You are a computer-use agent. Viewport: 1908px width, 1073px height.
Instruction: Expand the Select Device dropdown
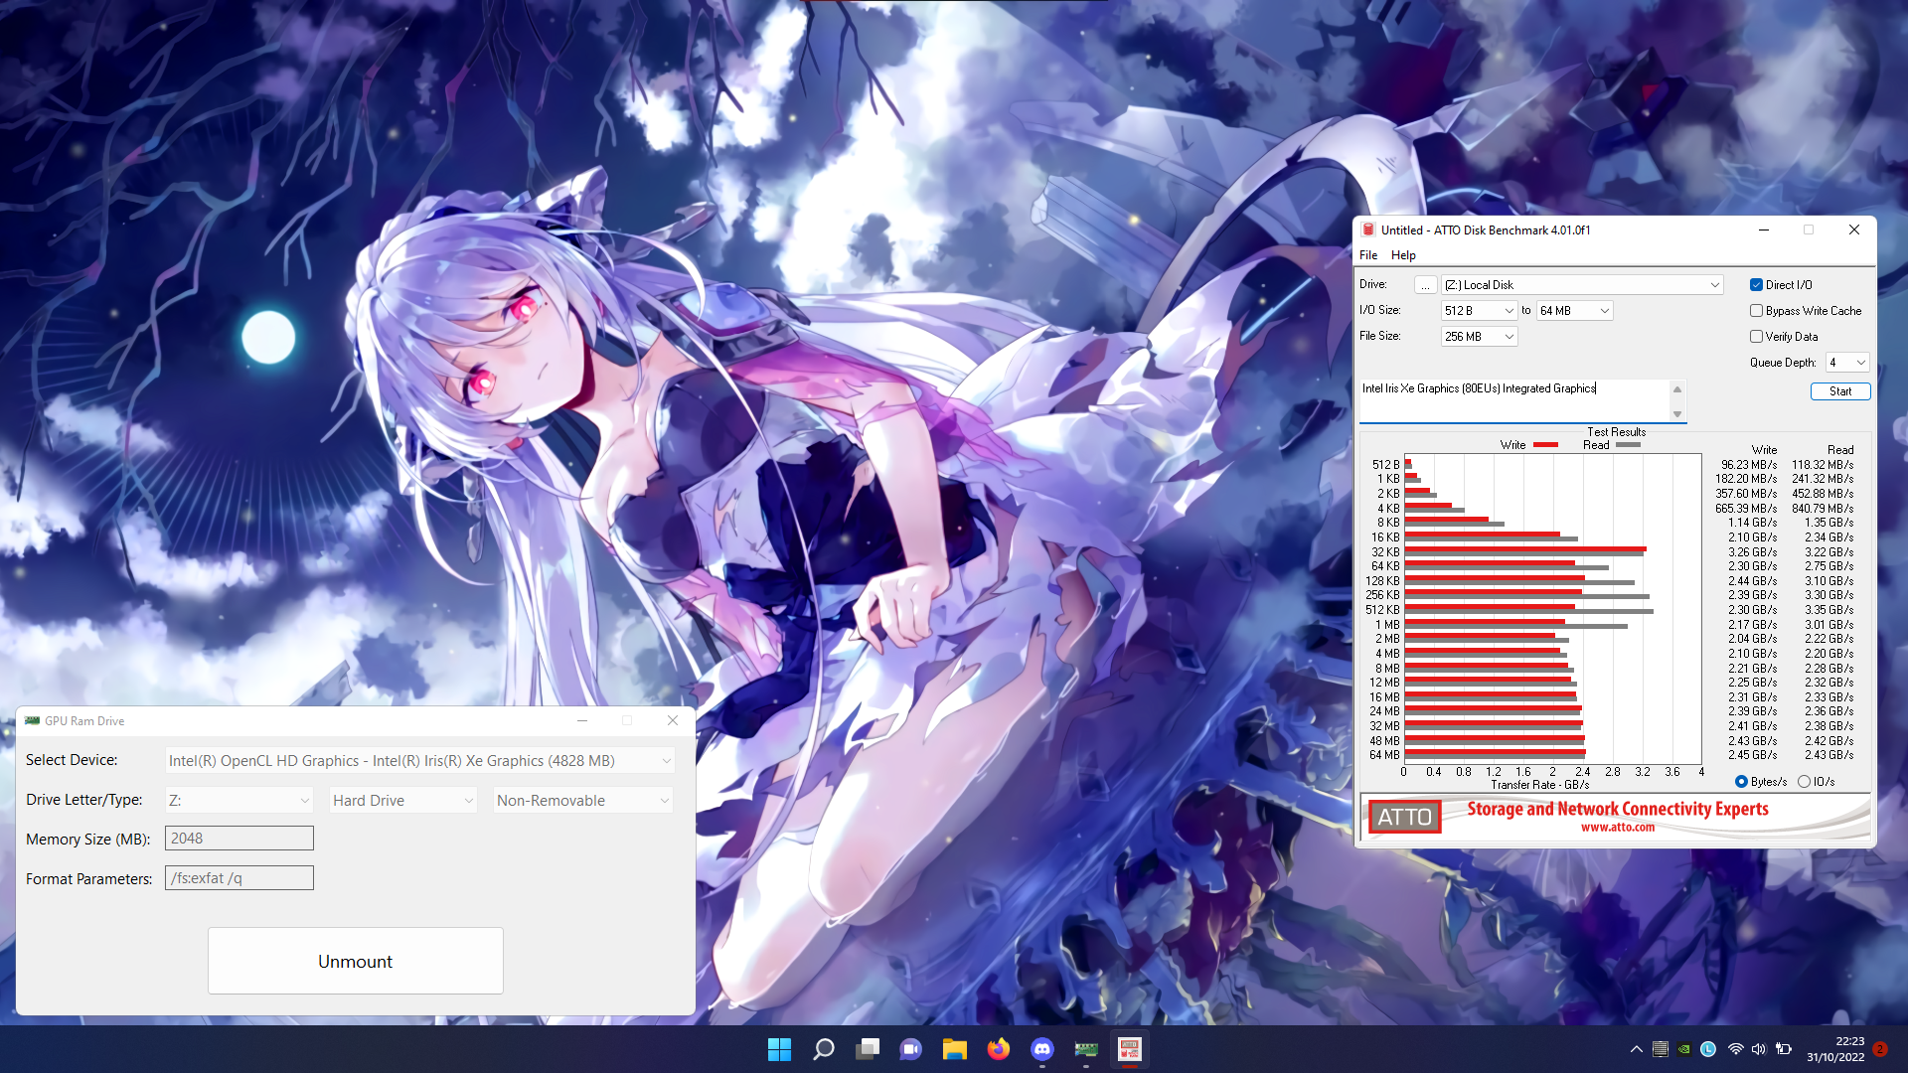[x=419, y=761]
